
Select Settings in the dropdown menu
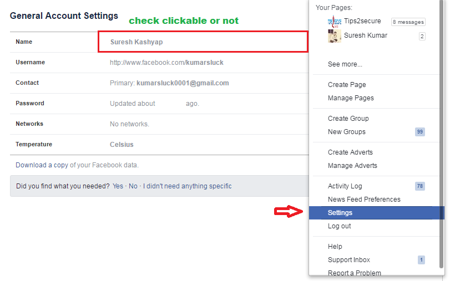click(340, 213)
